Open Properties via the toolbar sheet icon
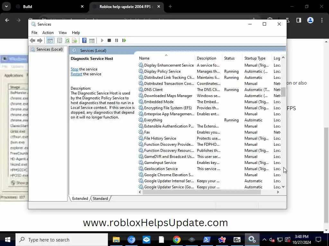This screenshot has height=246, width=329. [x=59, y=40]
